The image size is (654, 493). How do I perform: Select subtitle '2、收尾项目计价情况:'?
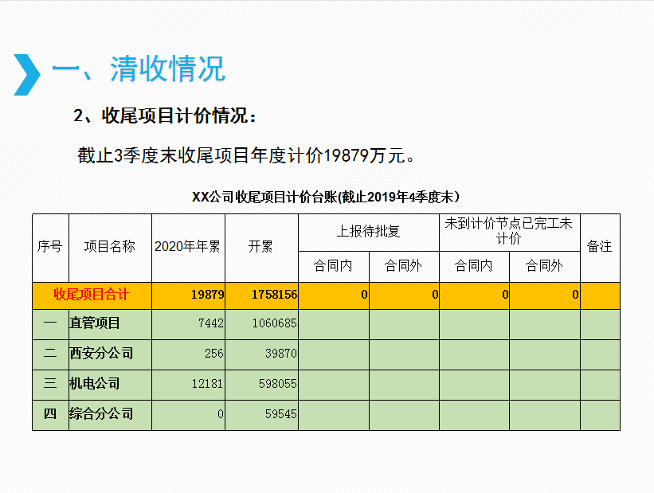click(165, 115)
